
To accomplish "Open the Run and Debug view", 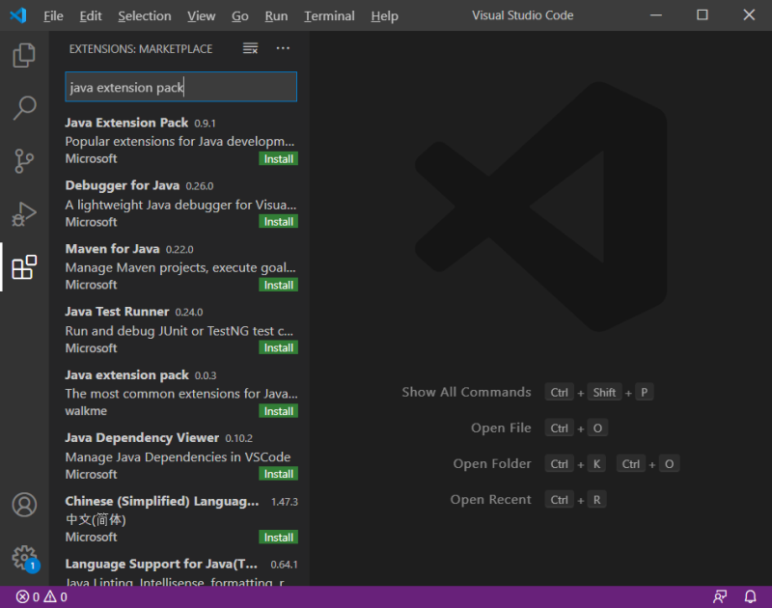I will click(24, 214).
